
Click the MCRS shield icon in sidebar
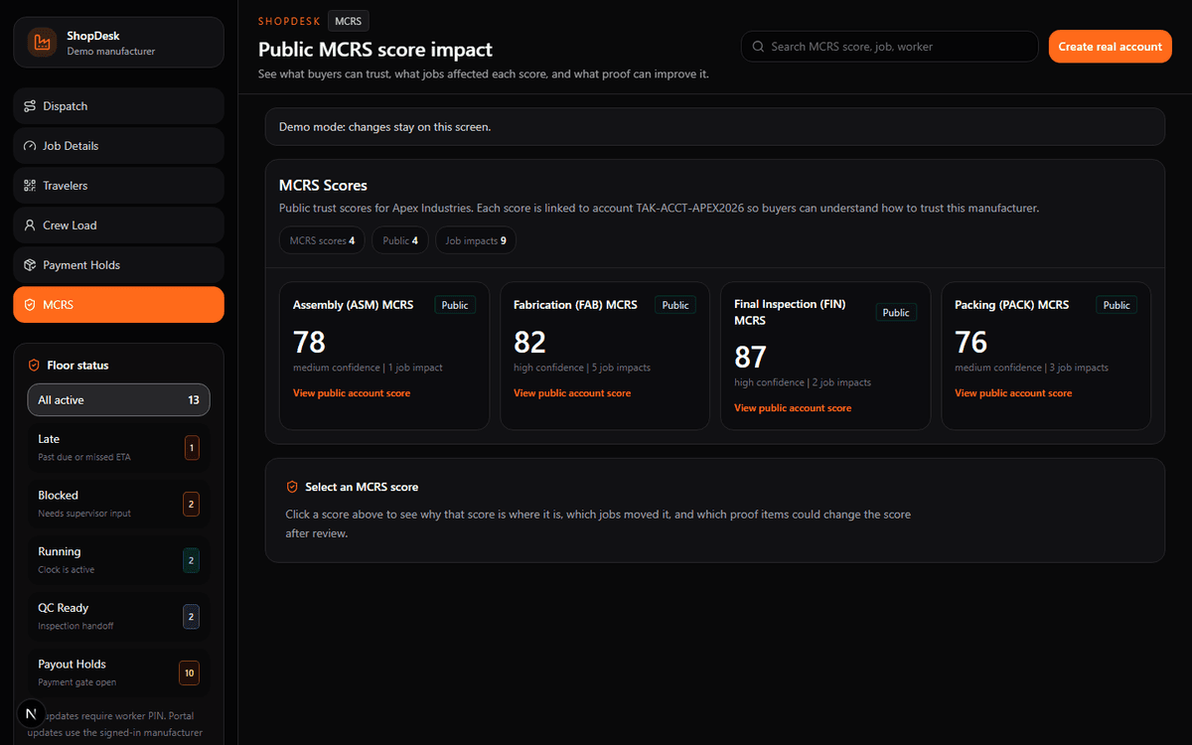pyautogui.click(x=30, y=305)
